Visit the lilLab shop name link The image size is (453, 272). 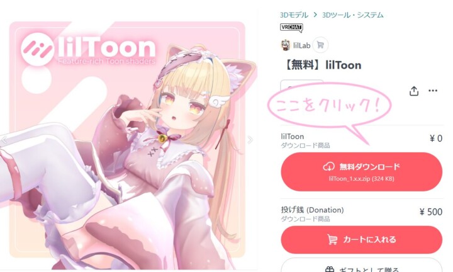pos(301,45)
